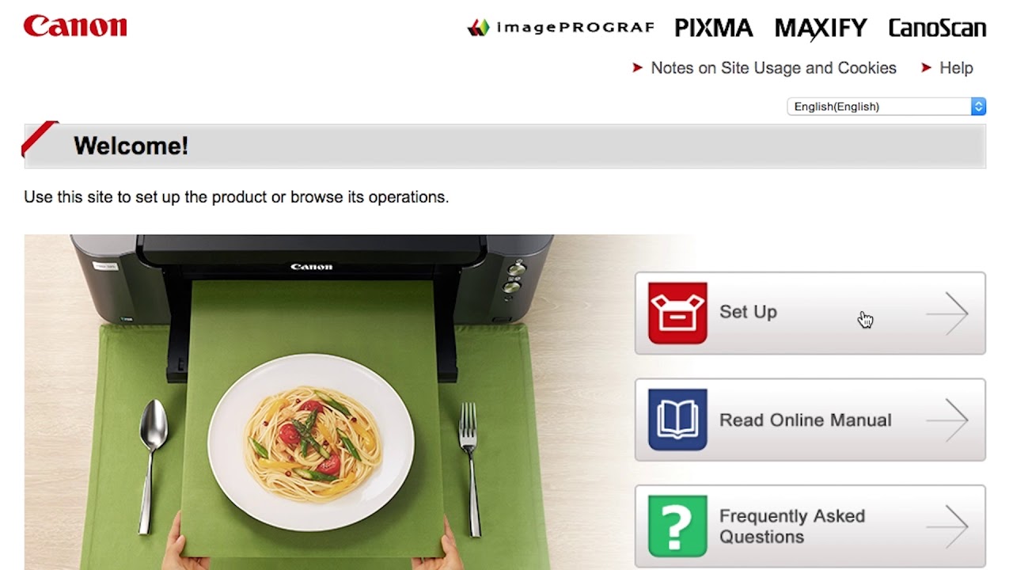Image resolution: width=1013 pixels, height=570 pixels.
Task: Choose the CanoScan brand logo
Action: 937,28
